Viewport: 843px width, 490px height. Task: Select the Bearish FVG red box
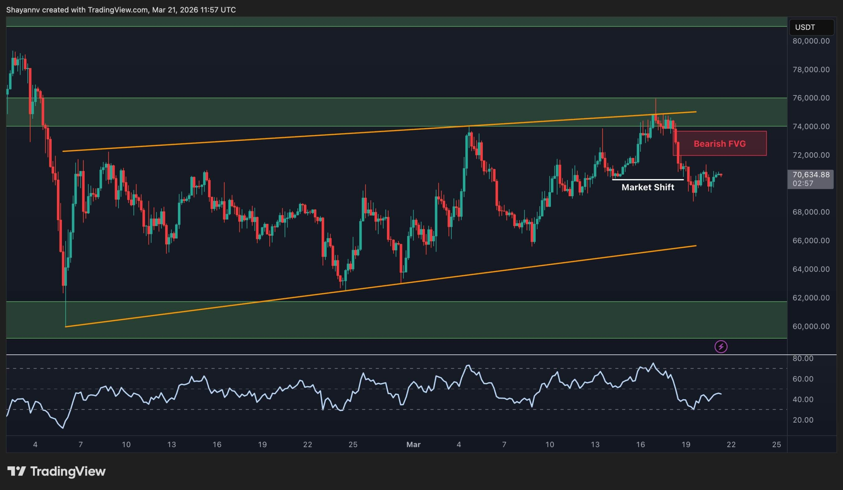point(719,144)
